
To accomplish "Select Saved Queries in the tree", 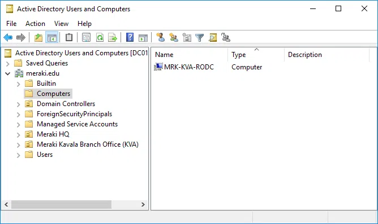I will pyautogui.click(x=47, y=63).
